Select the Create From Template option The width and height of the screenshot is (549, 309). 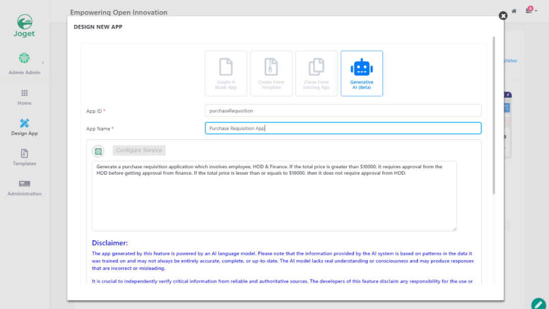(271, 74)
